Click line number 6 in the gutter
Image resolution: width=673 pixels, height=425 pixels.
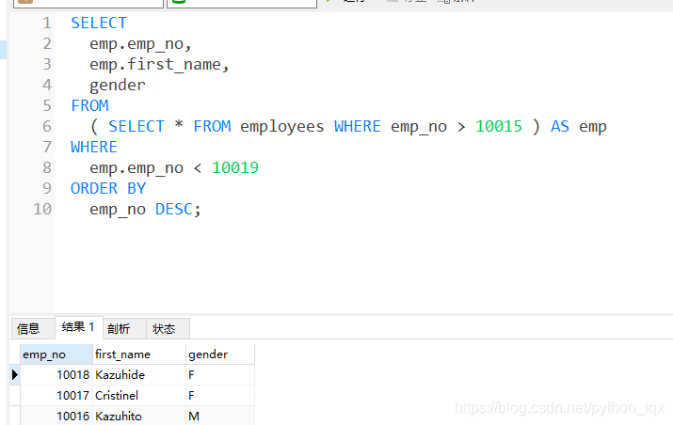pyautogui.click(x=47, y=127)
